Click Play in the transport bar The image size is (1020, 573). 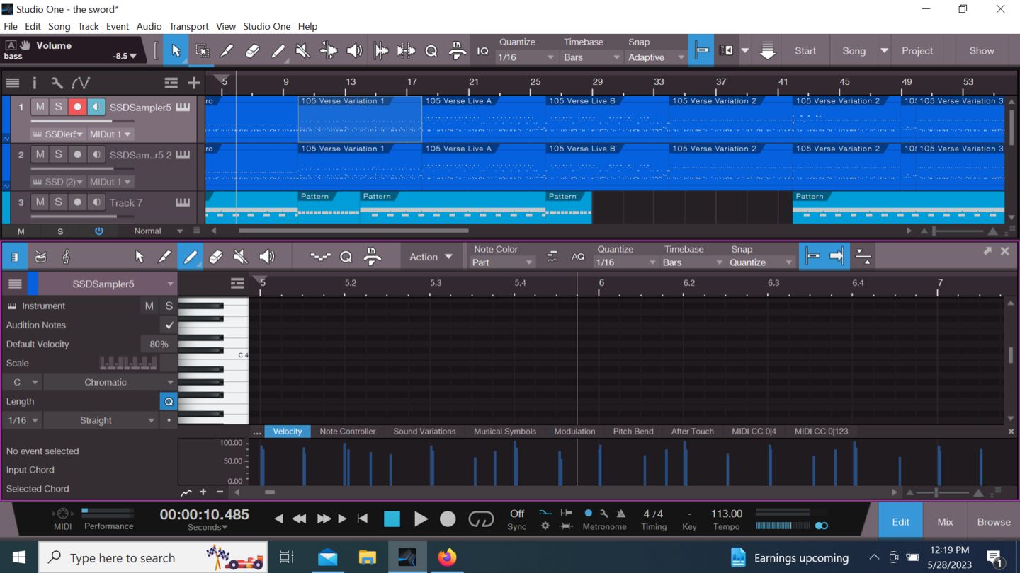[420, 519]
